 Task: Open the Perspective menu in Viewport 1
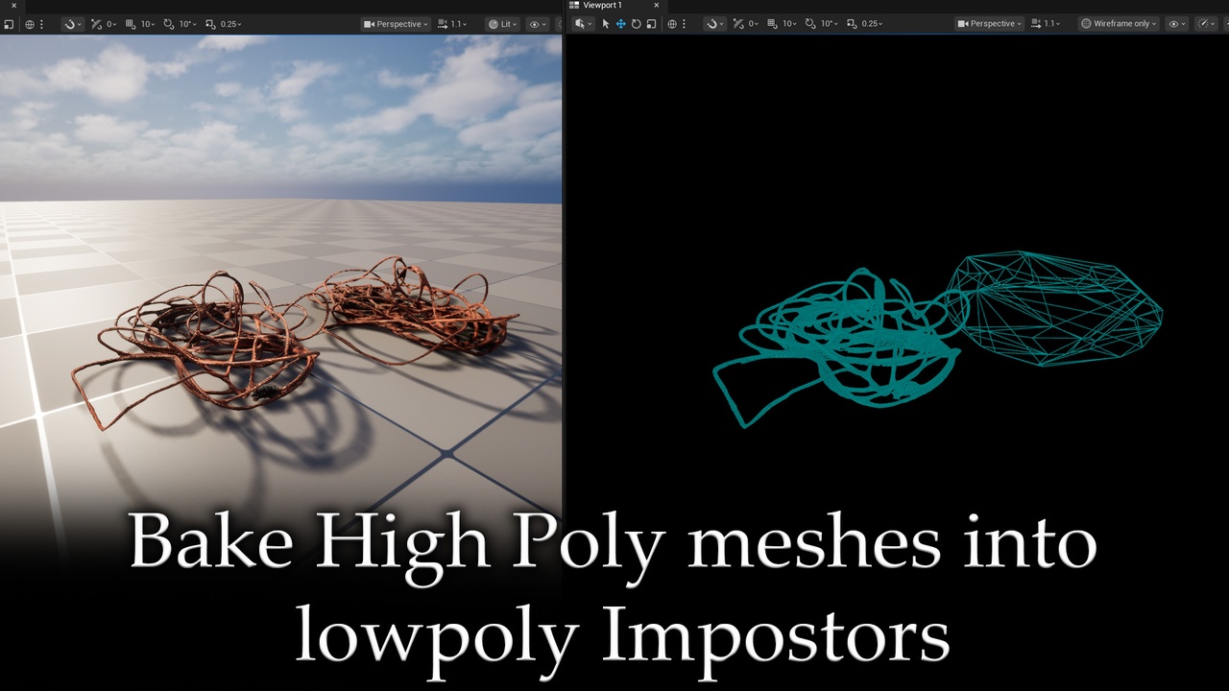click(x=990, y=24)
